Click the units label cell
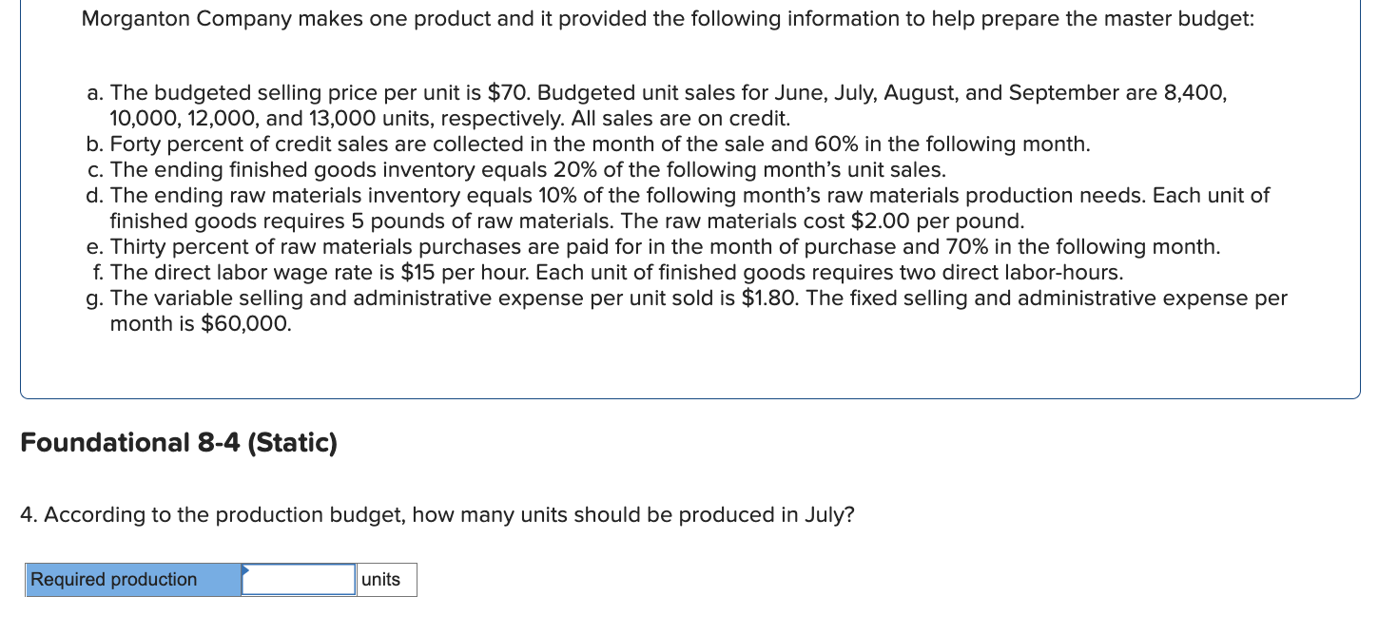Viewport: 1398px width, 635px height. pyautogui.click(x=386, y=580)
